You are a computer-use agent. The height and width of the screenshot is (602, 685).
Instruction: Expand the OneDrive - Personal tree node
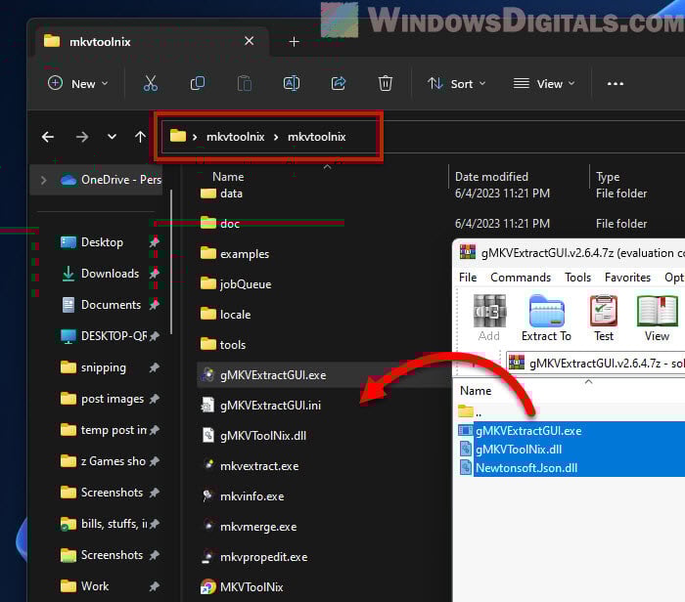43,180
